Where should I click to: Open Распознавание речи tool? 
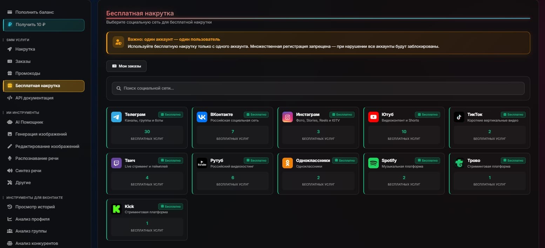(x=43, y=158)
